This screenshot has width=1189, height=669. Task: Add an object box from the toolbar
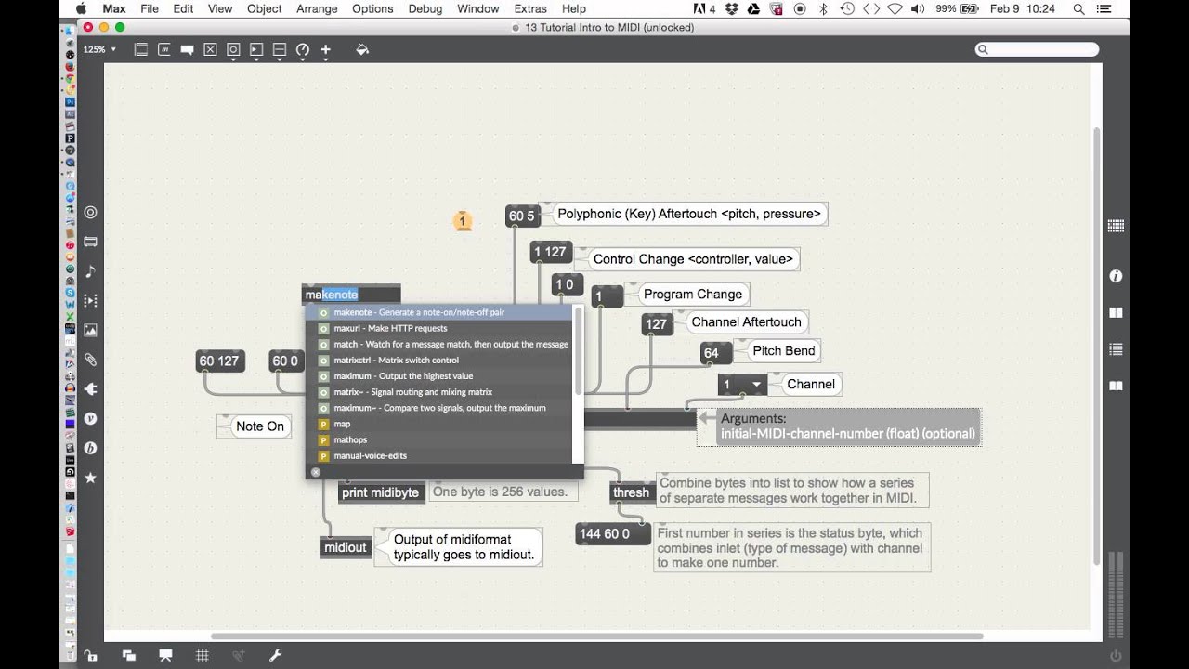(x=141, y=49)
